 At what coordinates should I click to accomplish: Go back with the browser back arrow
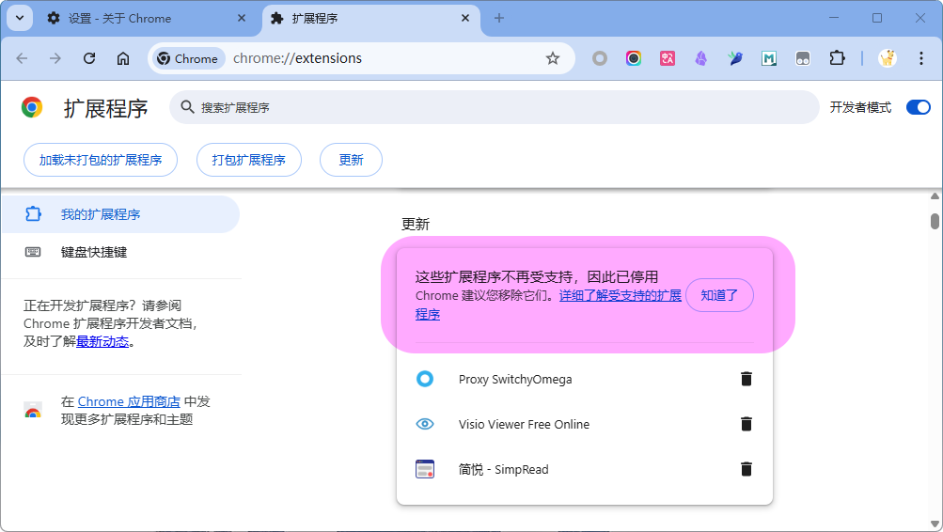23,58
